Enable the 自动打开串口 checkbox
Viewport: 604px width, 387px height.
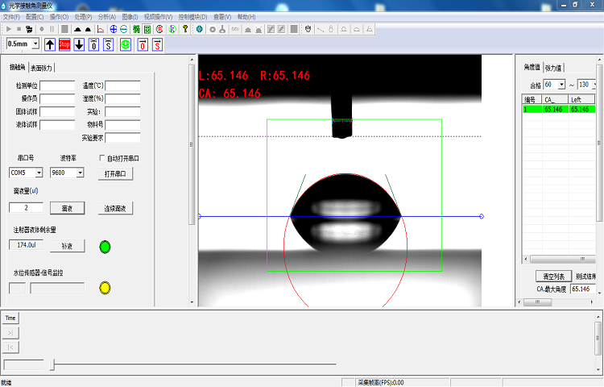[x=102, y=159]
